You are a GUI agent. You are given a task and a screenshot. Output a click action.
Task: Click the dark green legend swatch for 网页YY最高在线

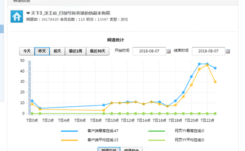click(x=157, y=131)
